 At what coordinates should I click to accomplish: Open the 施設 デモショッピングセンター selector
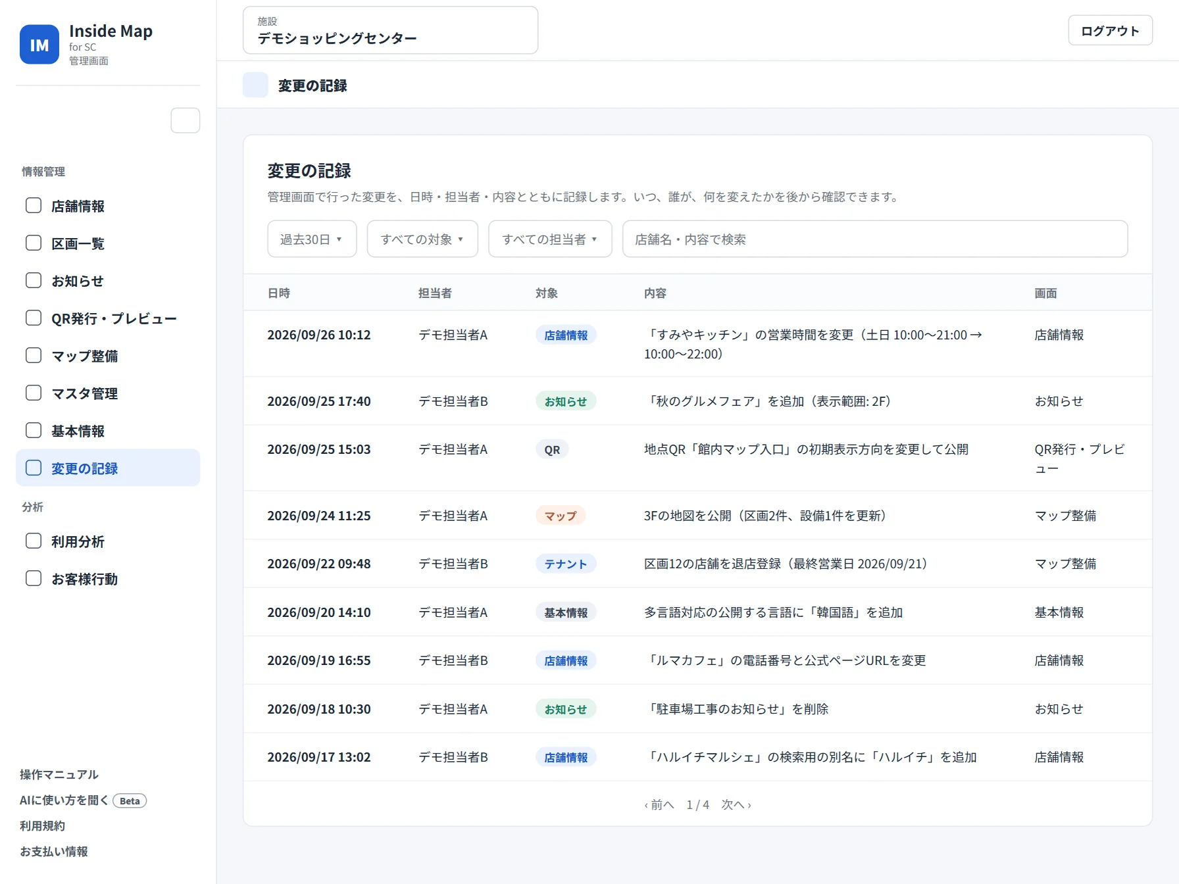tap(390, 30)
